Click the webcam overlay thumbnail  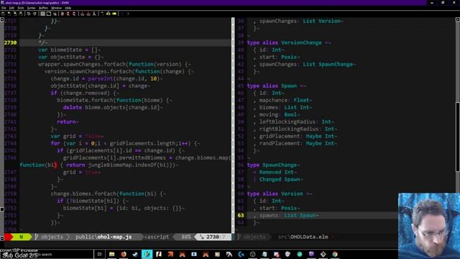[429, 226]
